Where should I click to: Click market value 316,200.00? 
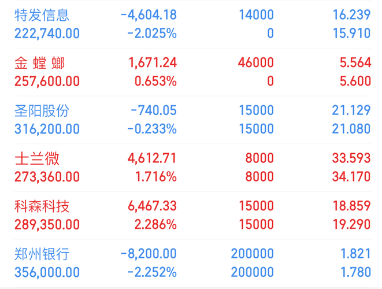pyautogui.click(x=47, y=129)
